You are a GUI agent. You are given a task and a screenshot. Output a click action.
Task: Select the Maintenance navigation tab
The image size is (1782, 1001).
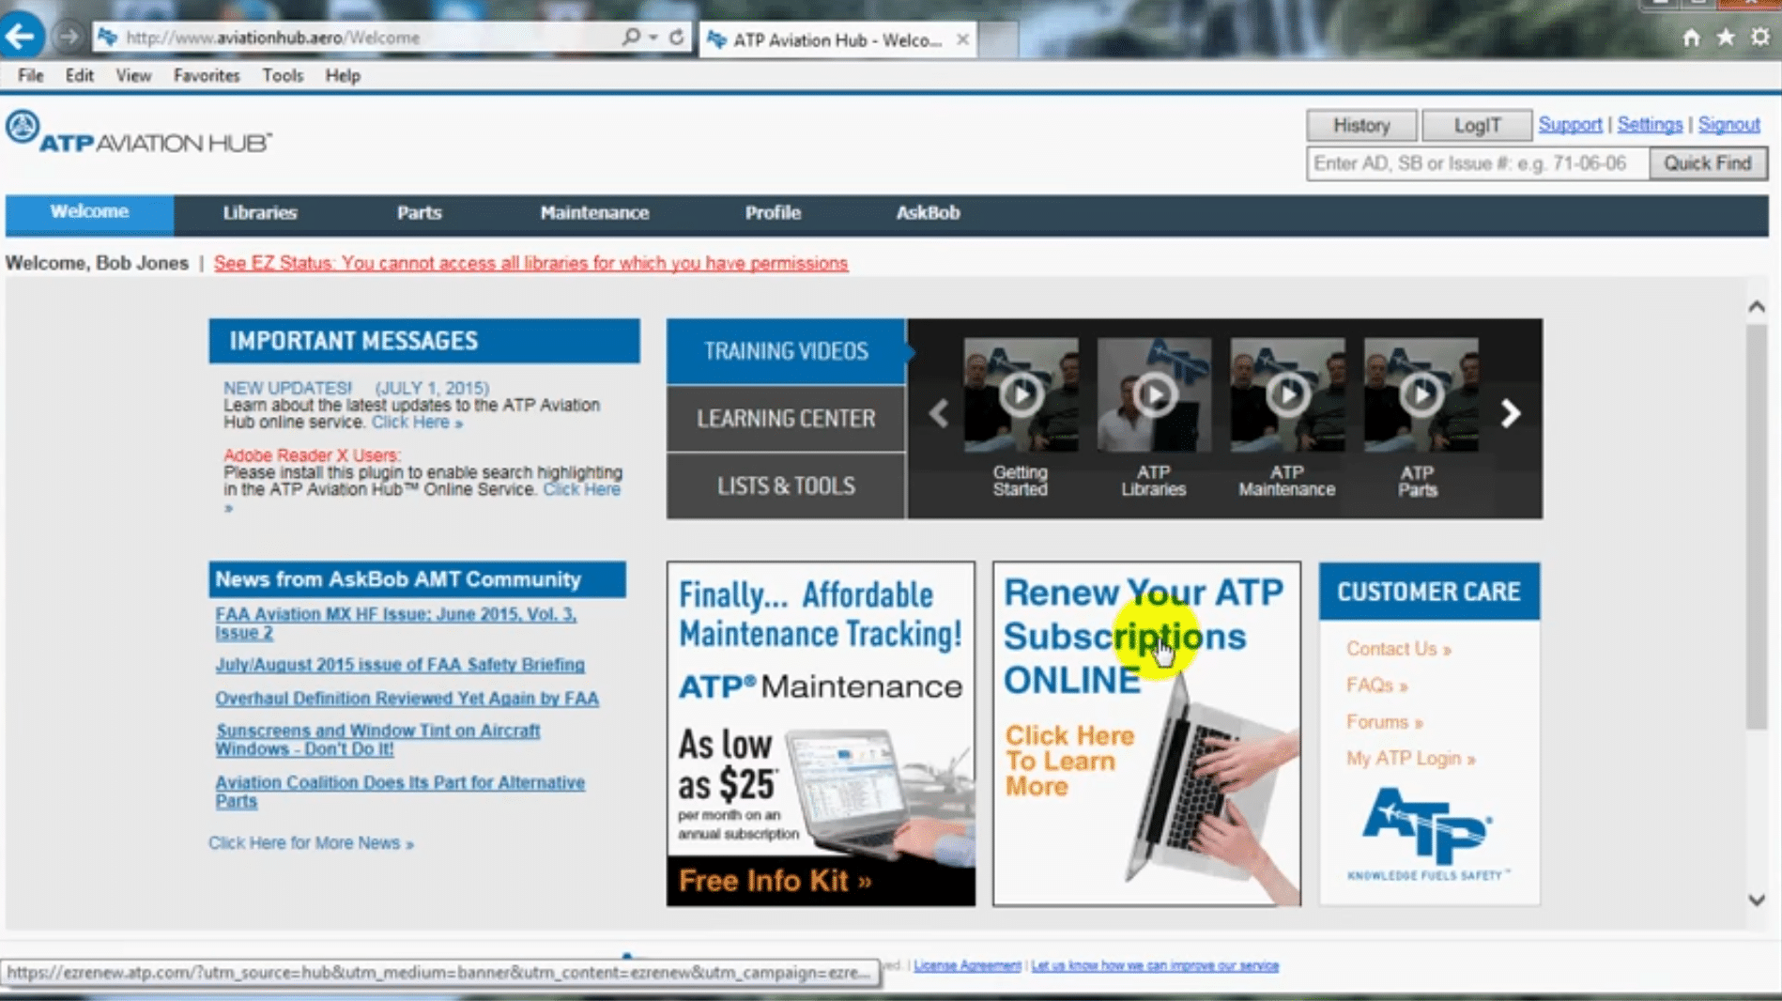594,213
